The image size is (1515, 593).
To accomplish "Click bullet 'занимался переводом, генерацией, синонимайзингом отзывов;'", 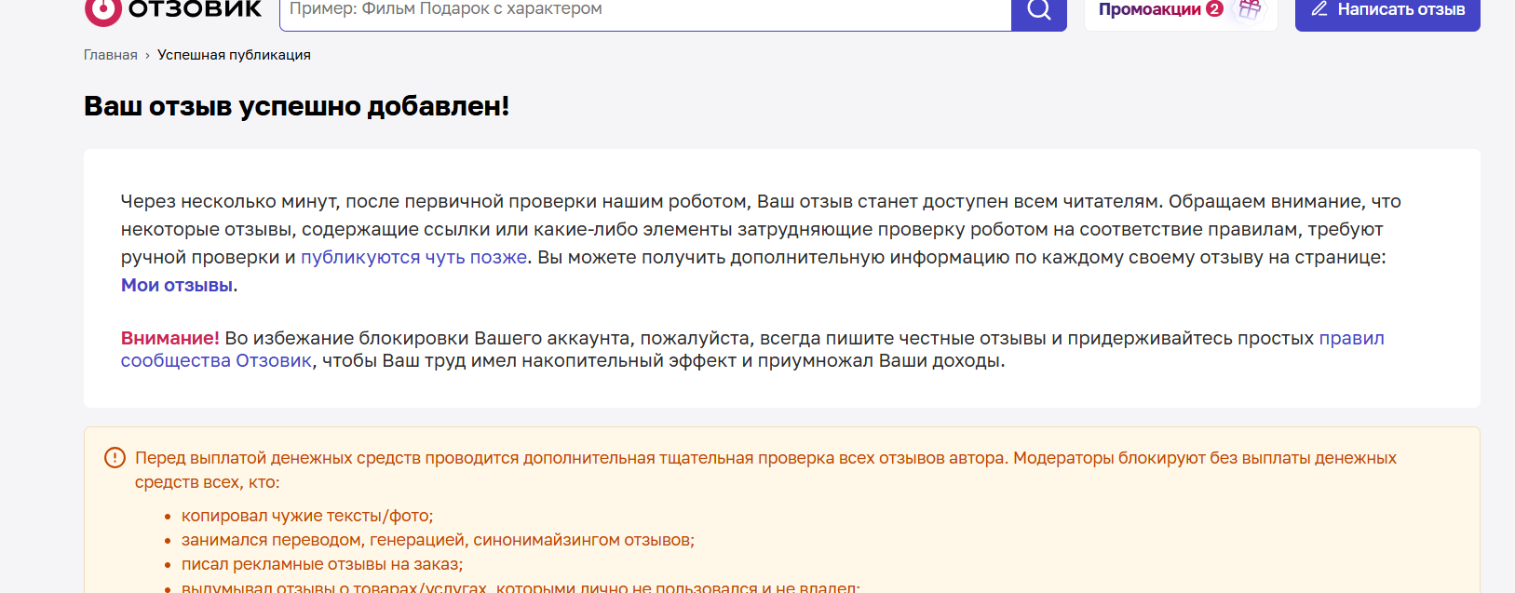I will pos(438,540).
